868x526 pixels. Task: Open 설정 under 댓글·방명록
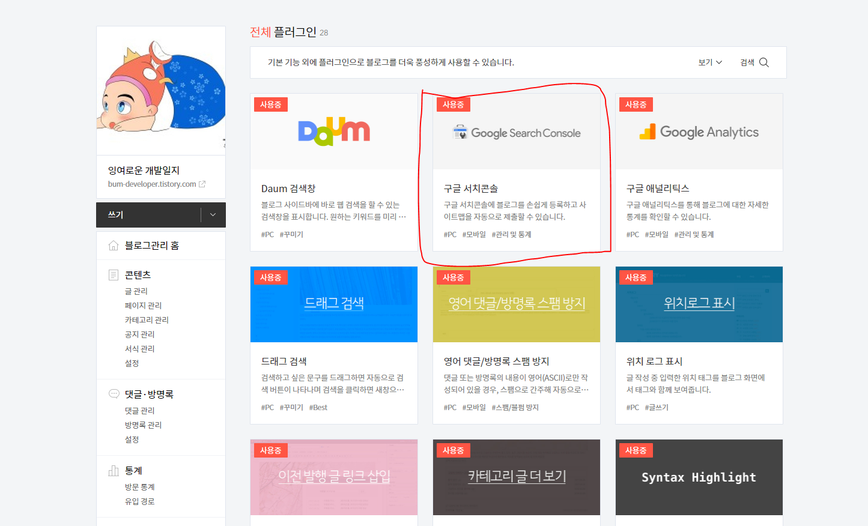click(132, 440)
